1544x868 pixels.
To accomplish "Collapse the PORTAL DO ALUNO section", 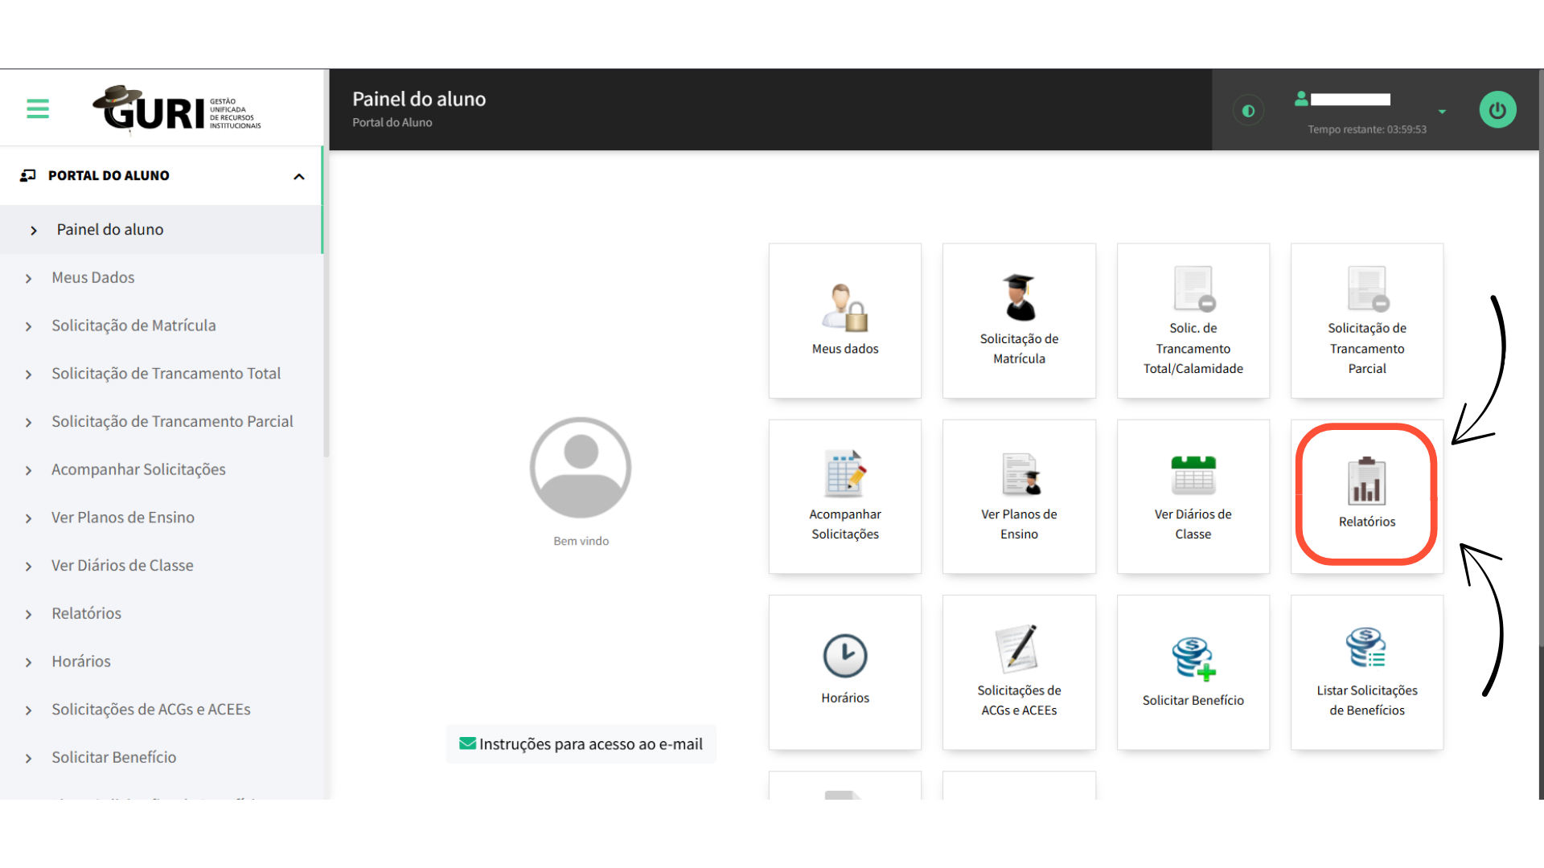I will point(298,176).
